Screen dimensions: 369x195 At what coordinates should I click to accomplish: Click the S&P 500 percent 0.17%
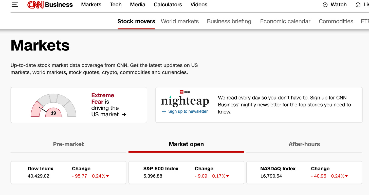pos(219,176)
